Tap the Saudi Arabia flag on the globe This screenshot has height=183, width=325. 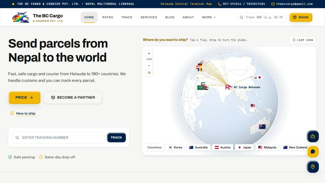click(x=201, y=88)
